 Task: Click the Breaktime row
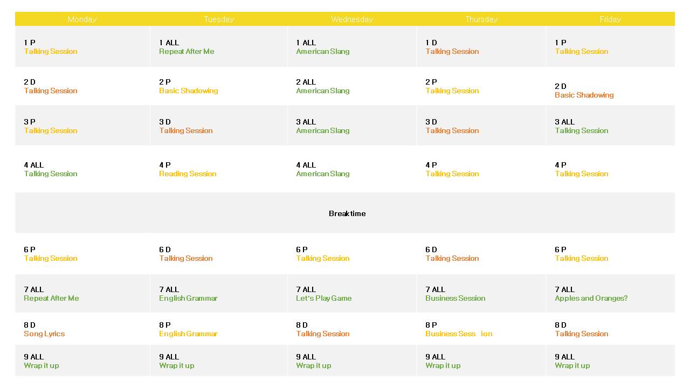point(347,213)
